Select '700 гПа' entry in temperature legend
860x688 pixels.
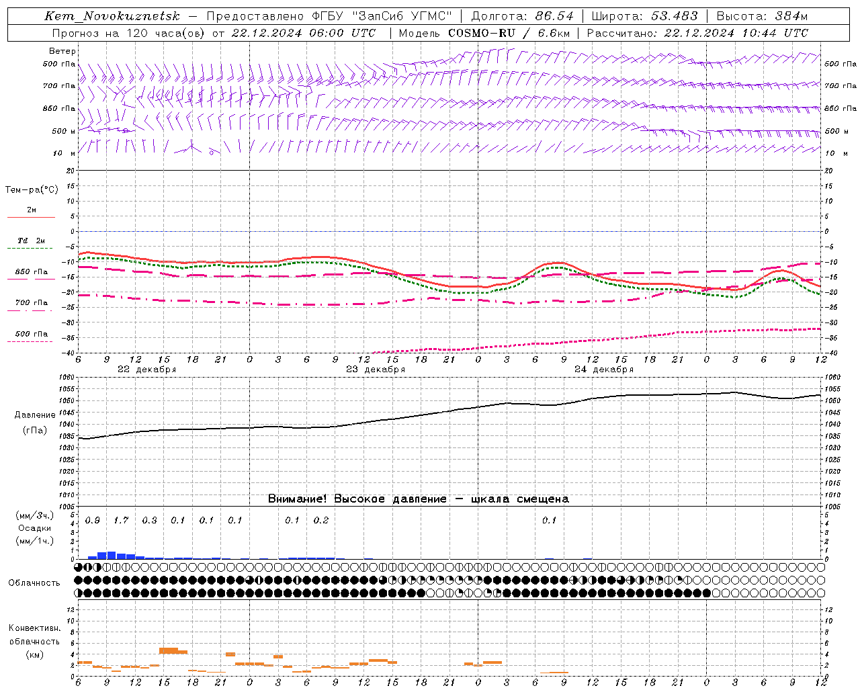point(32,303)
